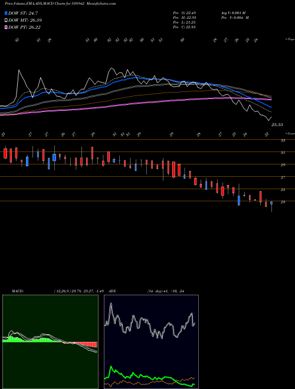The height and width of the screenshot is (389, 295).
Task: Click the 'Pre H: 22.95' value
Action: coord(185,18)
